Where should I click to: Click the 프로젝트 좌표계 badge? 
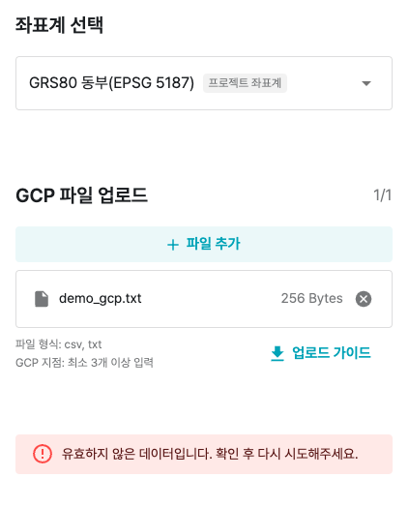(x=245, y=83)
